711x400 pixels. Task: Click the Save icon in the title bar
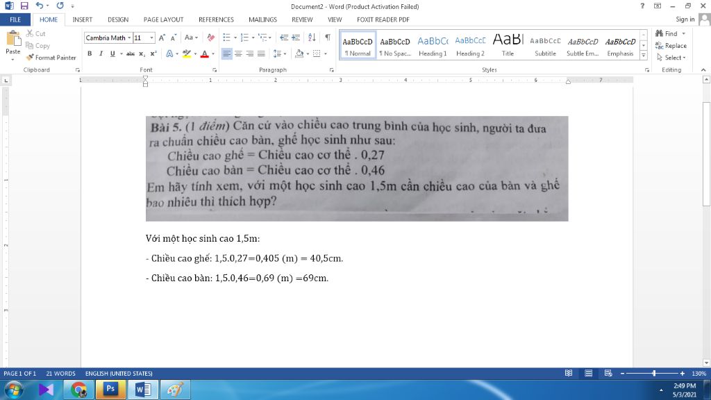(24, 6)
